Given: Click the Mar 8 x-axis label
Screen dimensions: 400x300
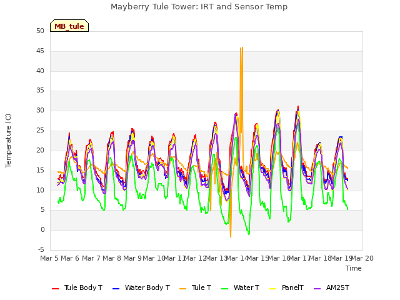Looking at the screenshot, I should tap(112, 258).
